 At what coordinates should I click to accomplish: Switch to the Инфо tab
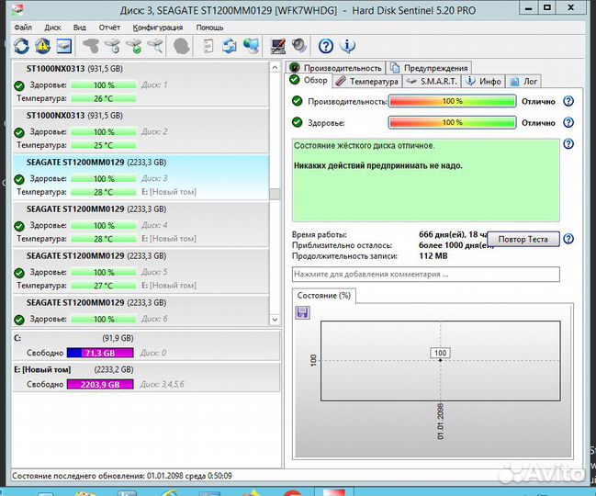[483, 81]
